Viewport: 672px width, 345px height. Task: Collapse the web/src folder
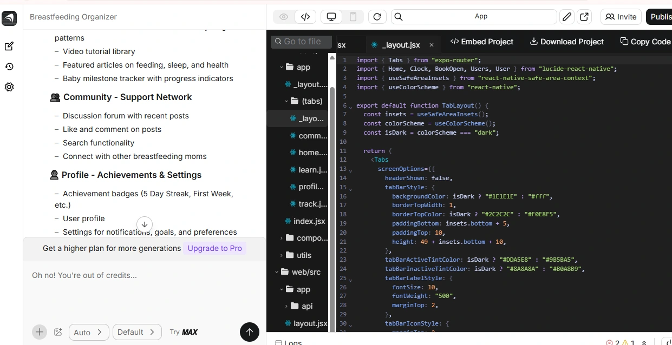click(299, 272)
